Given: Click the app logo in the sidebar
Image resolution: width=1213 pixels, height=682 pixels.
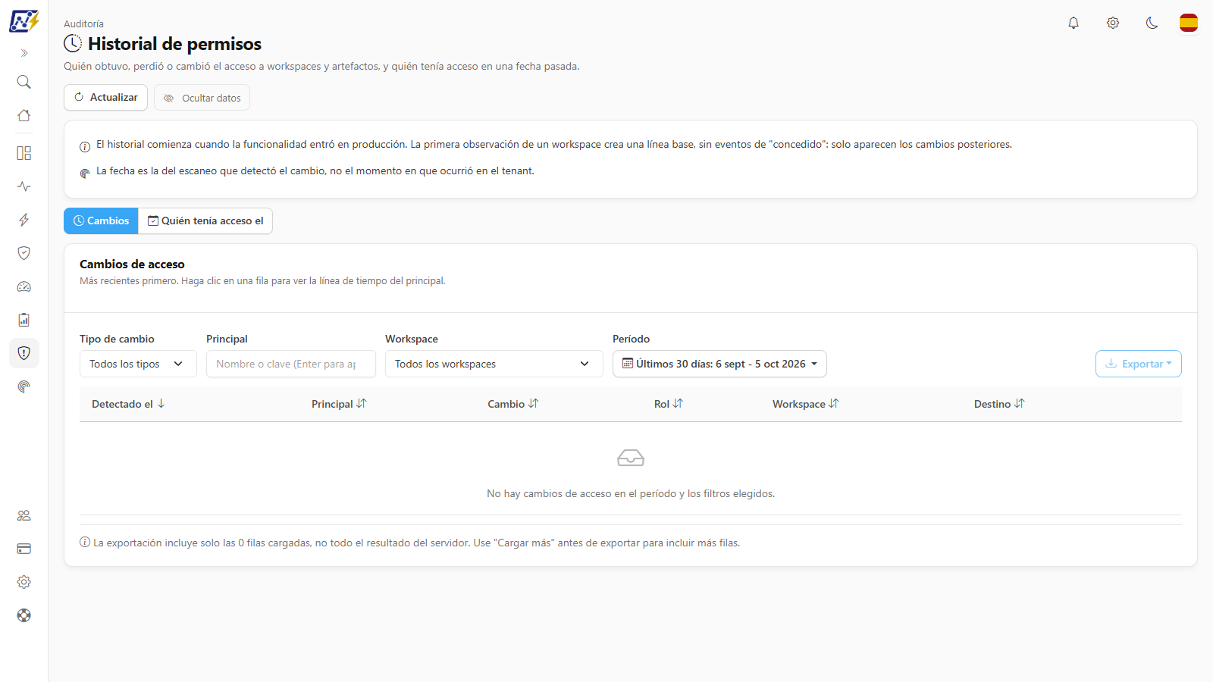Looking at the screenshot, I should click(24, 20).
